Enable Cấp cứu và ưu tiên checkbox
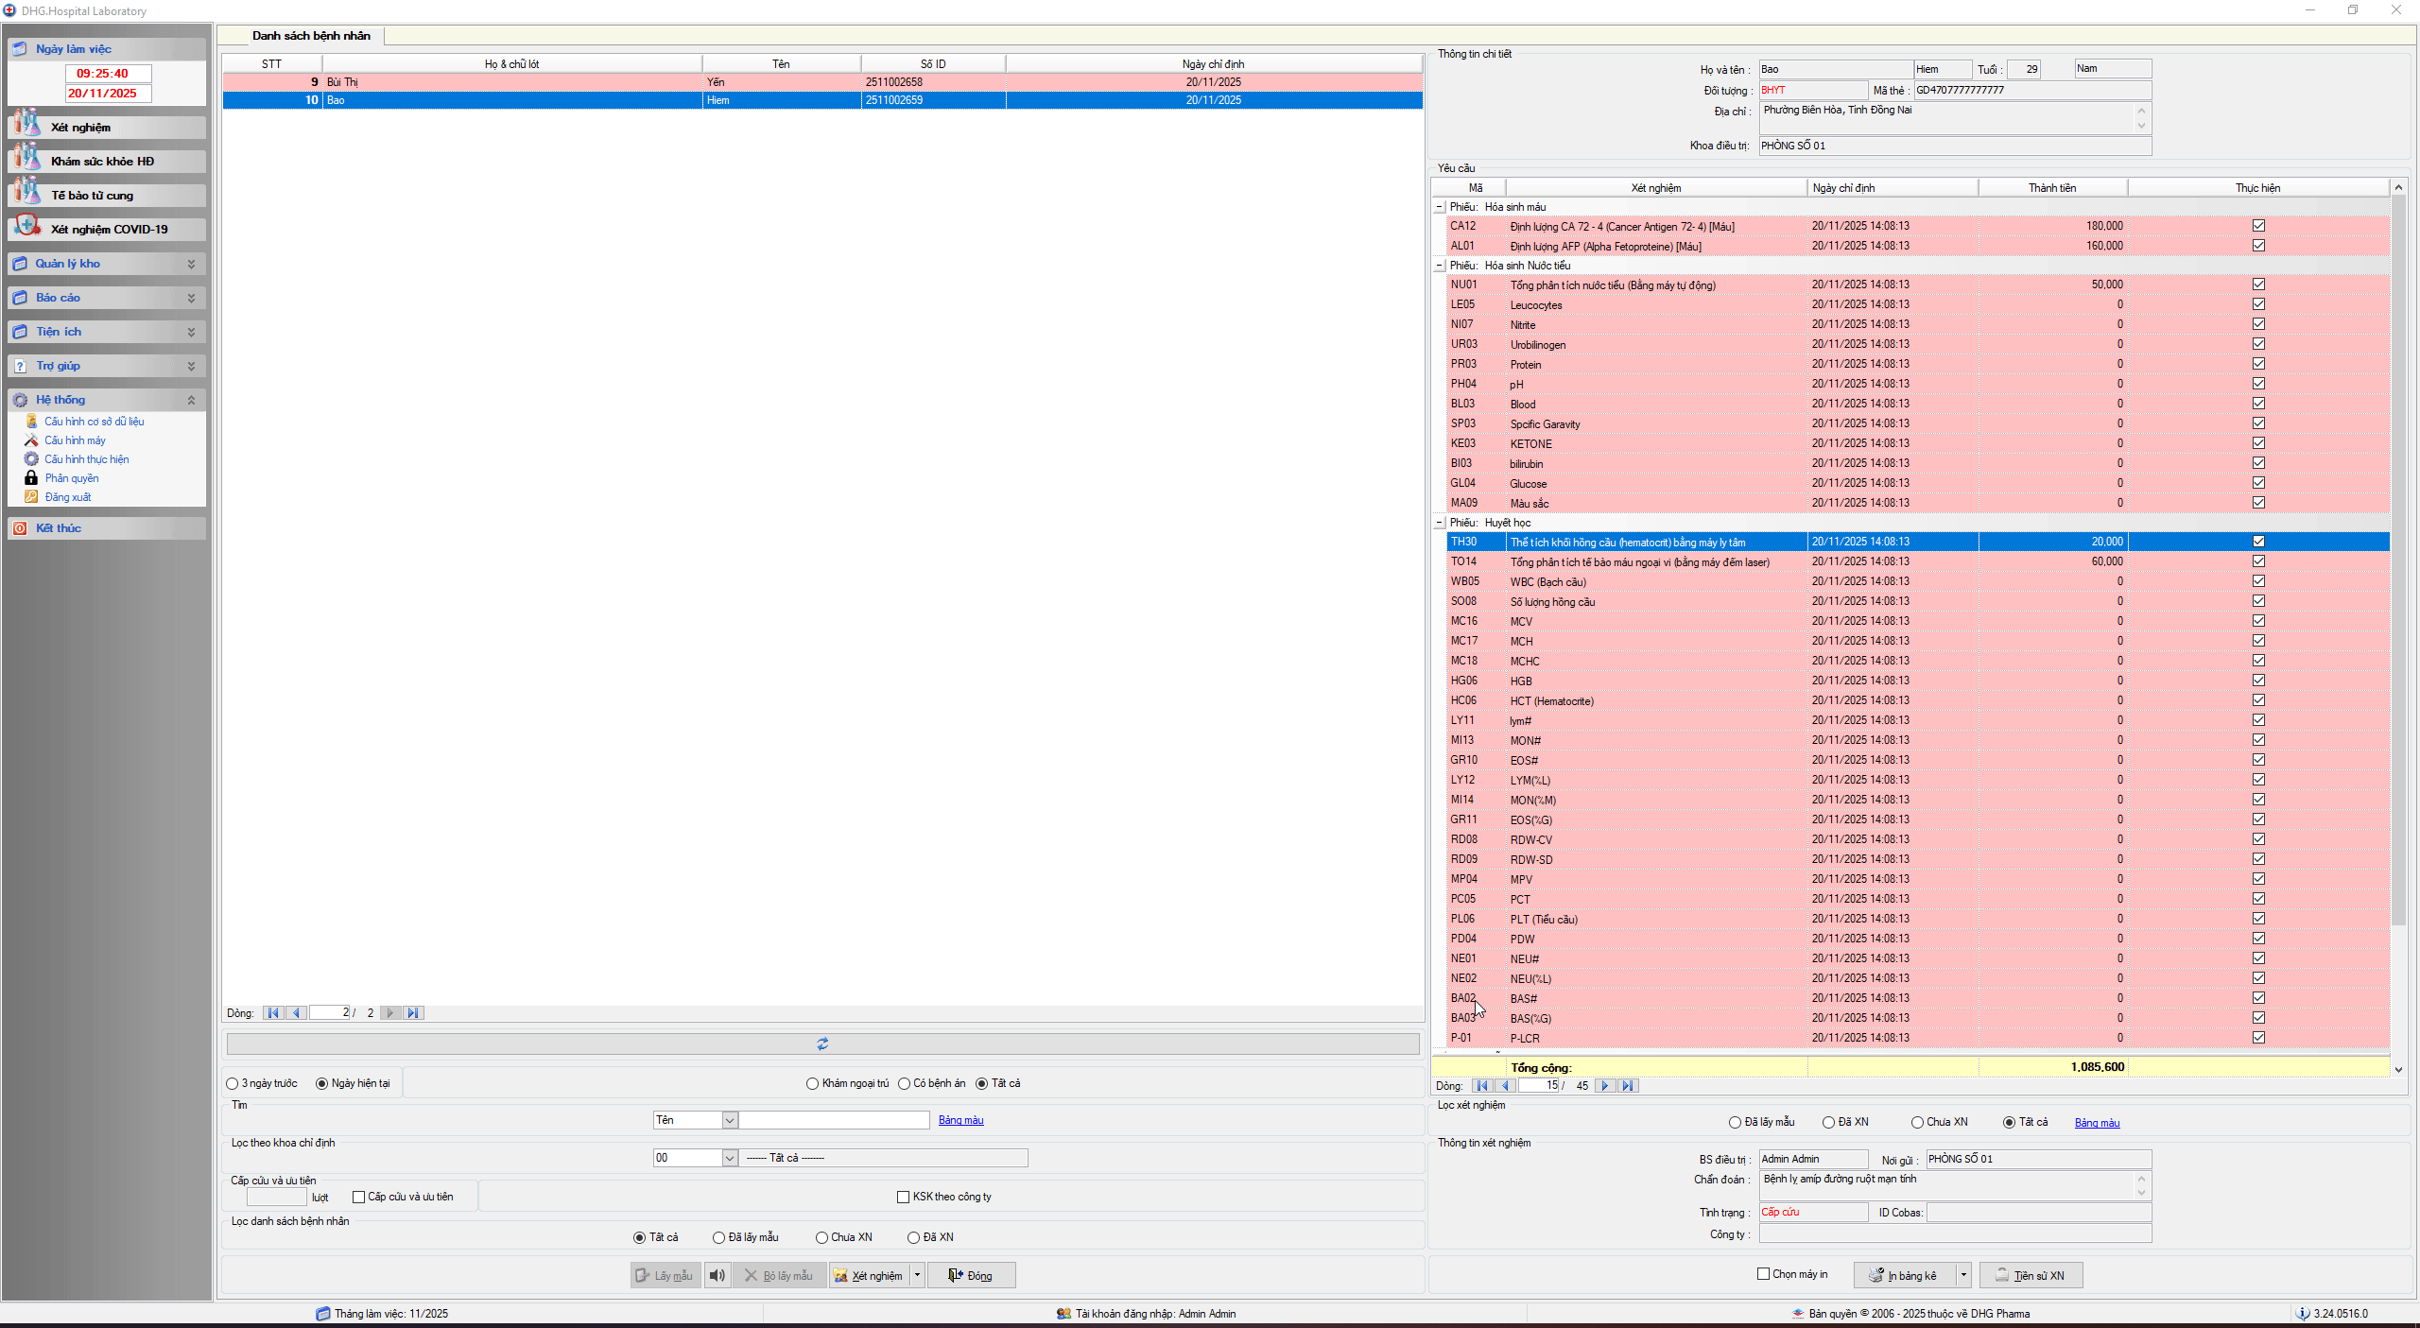The width and height of the screenshot is (2420, 1328). point(359,1197)
